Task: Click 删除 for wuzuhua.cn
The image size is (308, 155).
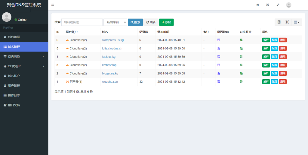Action: tap(283, 82)
